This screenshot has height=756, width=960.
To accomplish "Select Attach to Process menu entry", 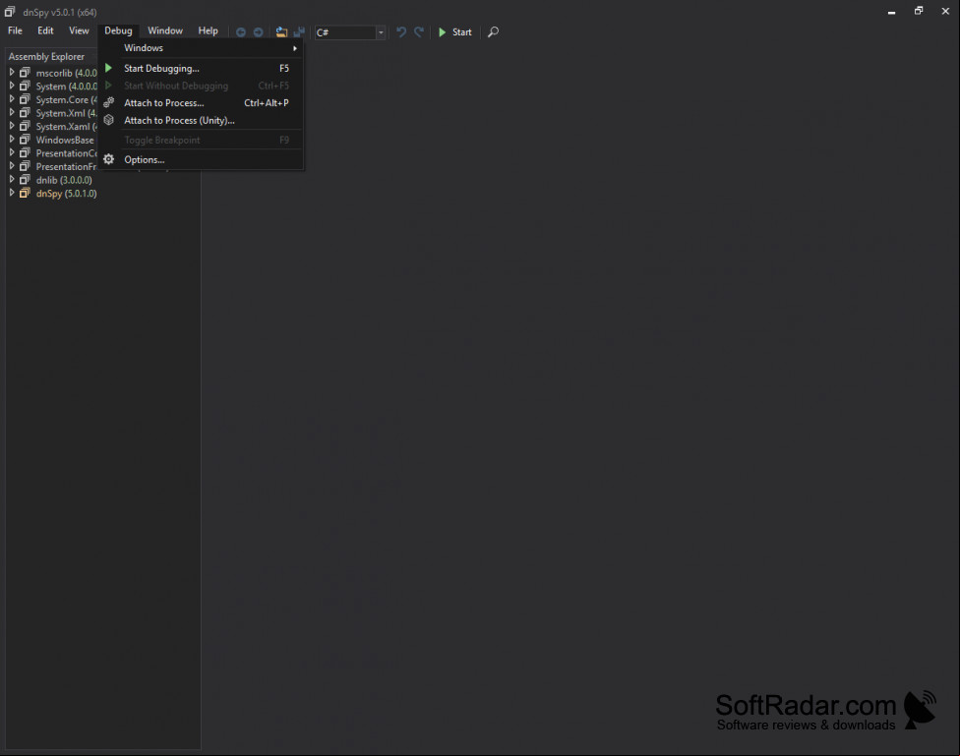I will tap(202, 103).
